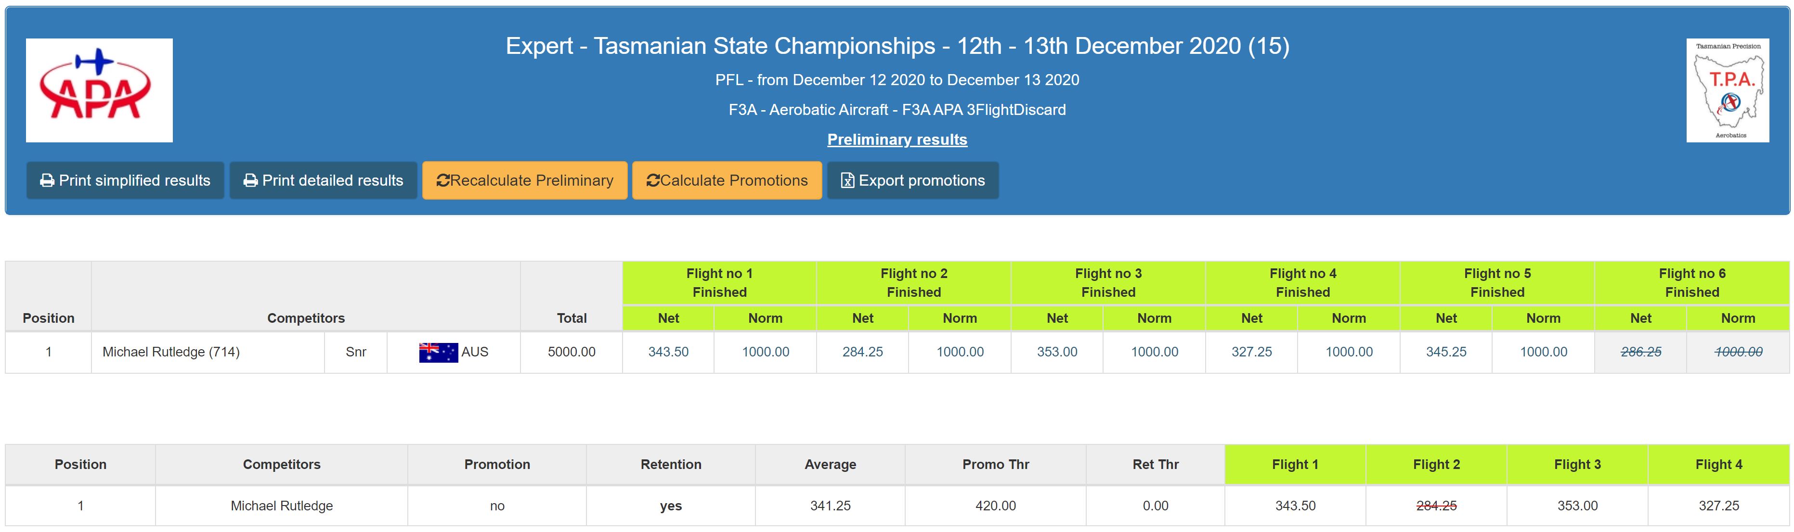Click the printer icon on detailed results
The width and height of the screenshot is (1794, 532).
(x=251, y=181)
